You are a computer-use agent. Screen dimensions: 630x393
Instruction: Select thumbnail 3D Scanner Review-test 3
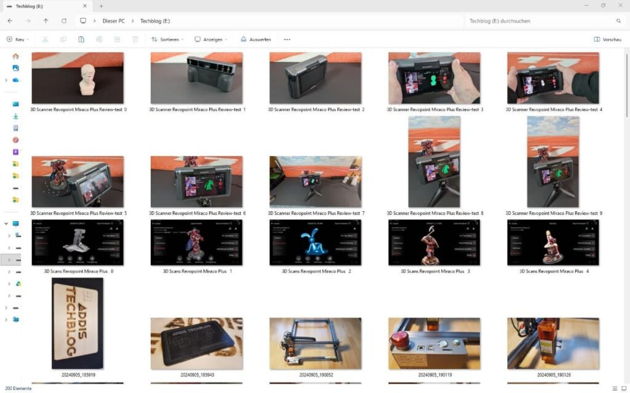434,78
